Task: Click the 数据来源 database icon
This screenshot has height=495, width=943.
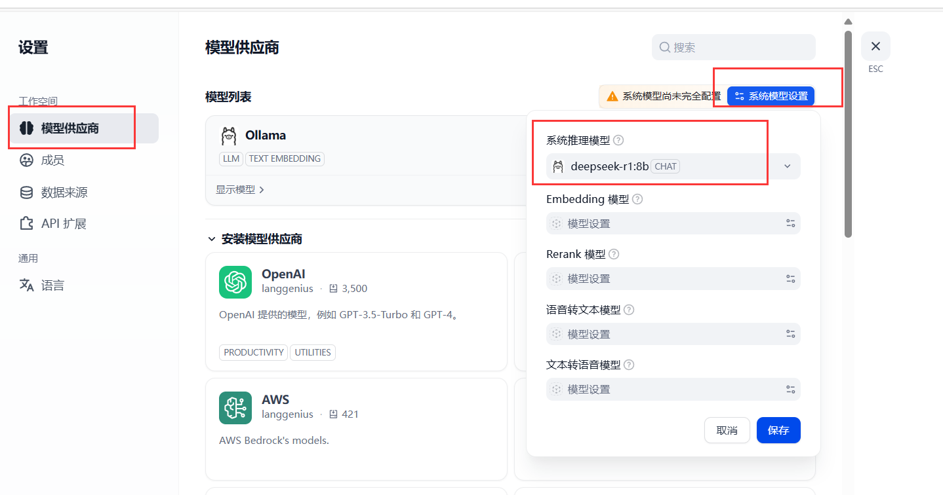Action: coord(26,192)
